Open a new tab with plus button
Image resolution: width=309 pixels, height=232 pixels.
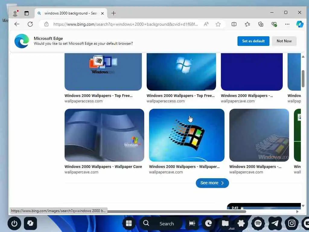[x=113, y=13]
